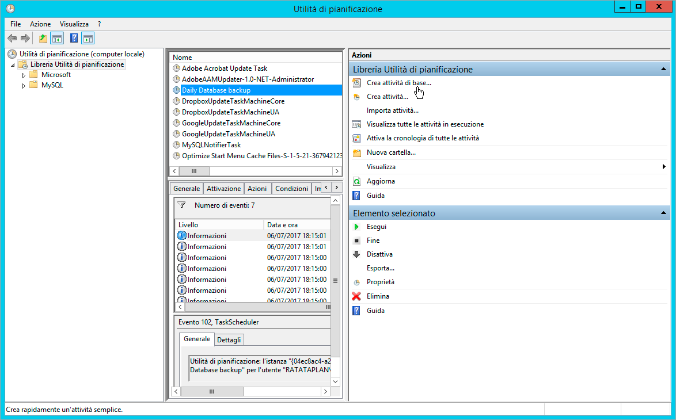Click the Attiva la cronologia di tutte le attività link
The width and height of the screenshot is (676, 420).
(x=423, y=138)
